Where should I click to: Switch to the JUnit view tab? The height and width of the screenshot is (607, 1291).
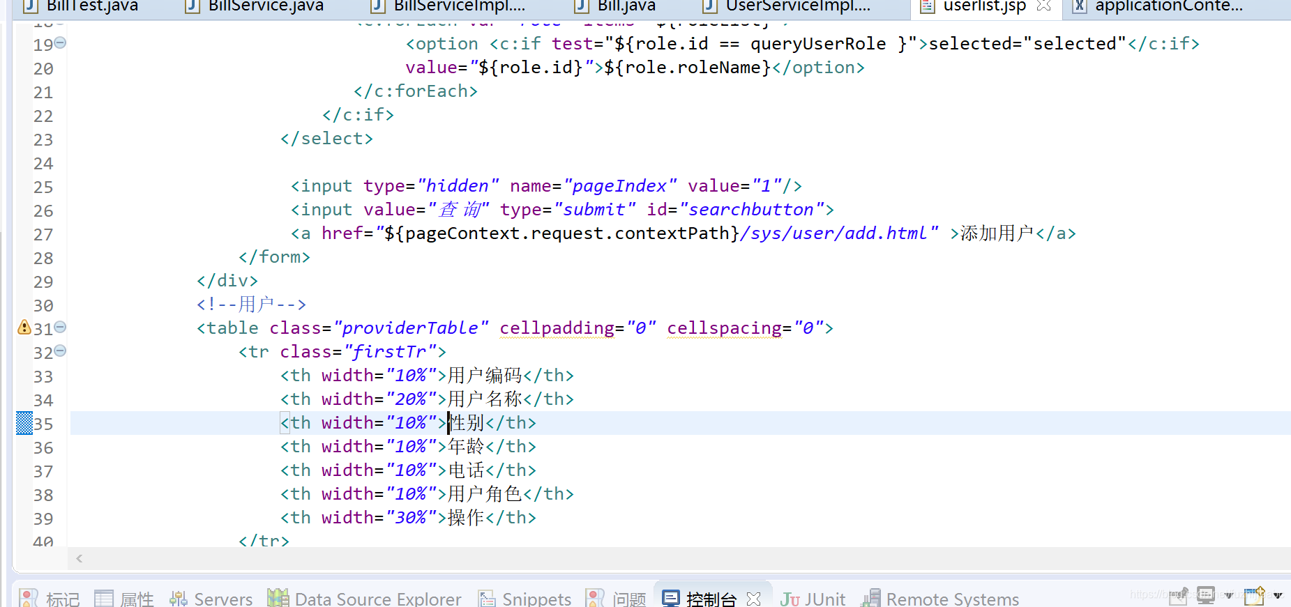pyautogui.click(x=825, y=599)
